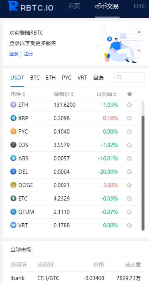Click the search magnifier icon
The image size is (149, 284).
coord(119,77)
